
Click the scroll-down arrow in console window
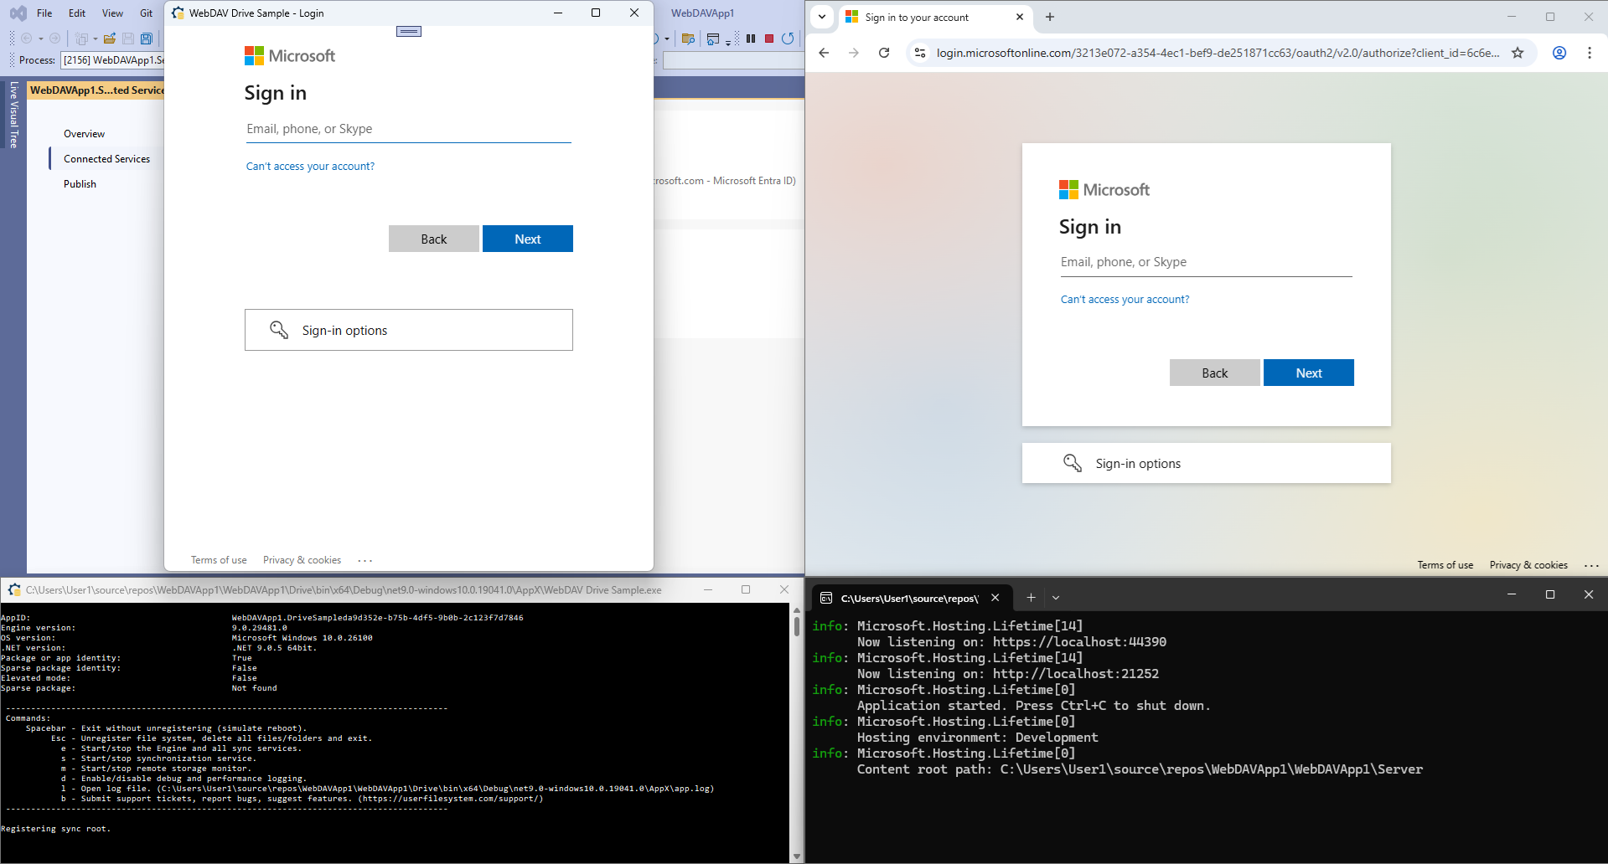(796, 856)
